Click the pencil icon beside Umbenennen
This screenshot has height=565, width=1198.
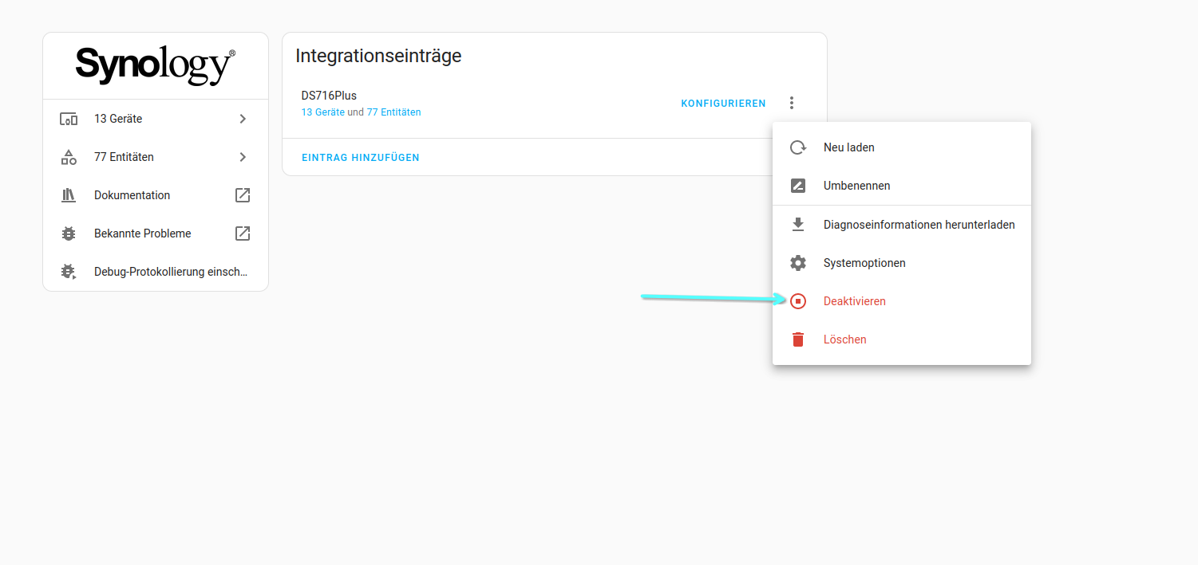click(x=797, y=186)
